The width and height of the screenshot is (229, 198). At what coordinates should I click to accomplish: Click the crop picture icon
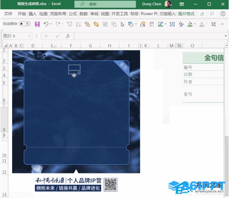pyautogui.click(x=214, y=24)
